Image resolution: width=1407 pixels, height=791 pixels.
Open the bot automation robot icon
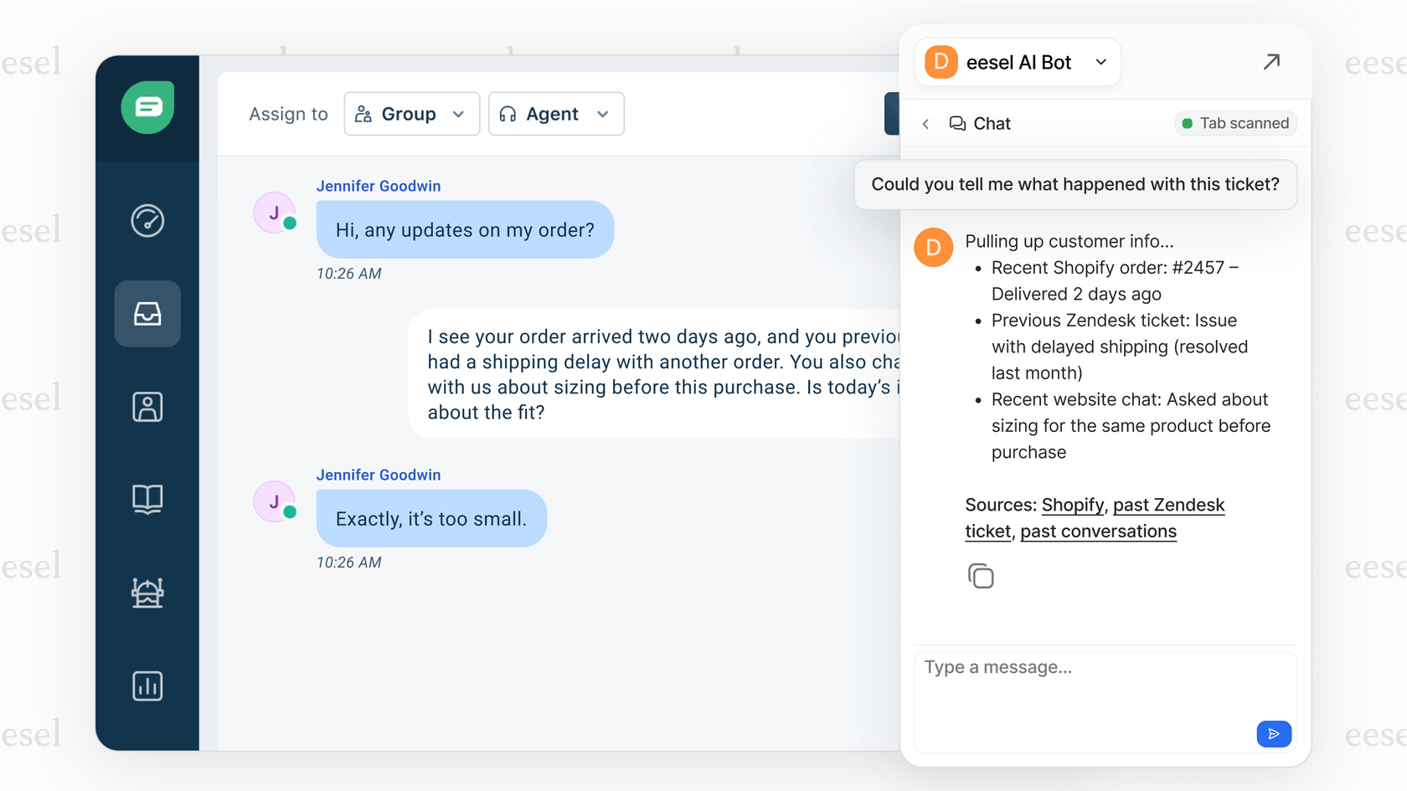(147, 593)
